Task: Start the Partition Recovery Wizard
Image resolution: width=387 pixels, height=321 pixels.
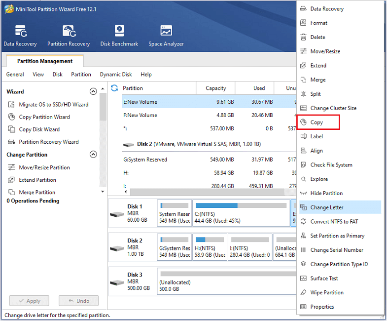Action: 43,142
